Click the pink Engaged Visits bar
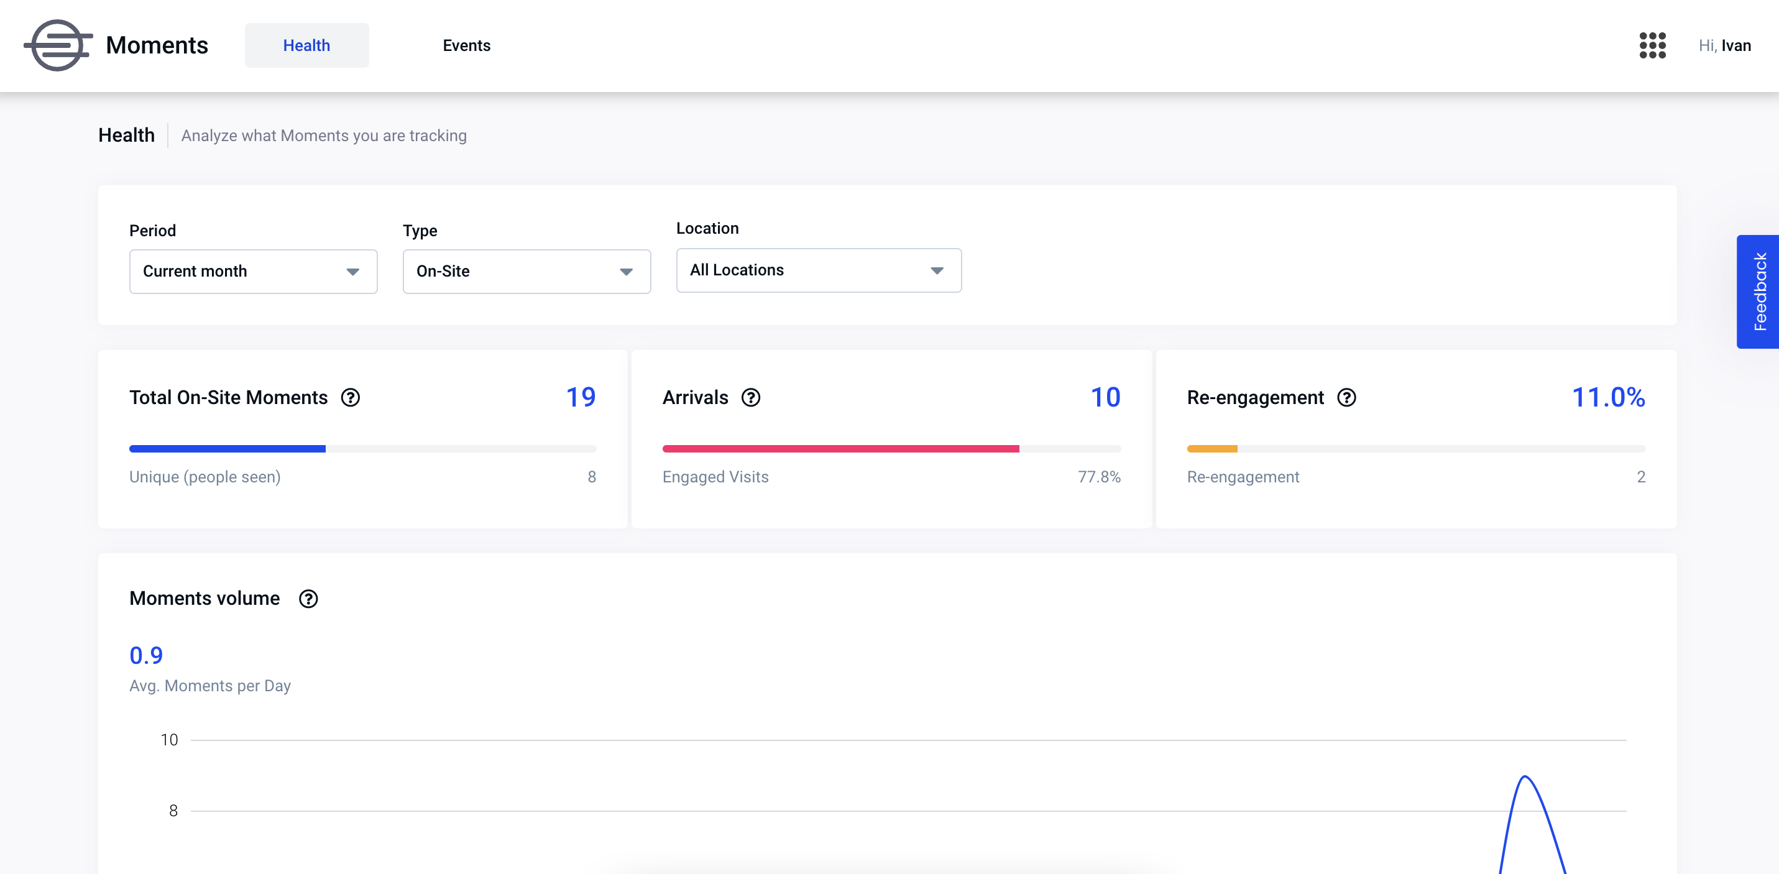1779x874 pixels. 840,448
